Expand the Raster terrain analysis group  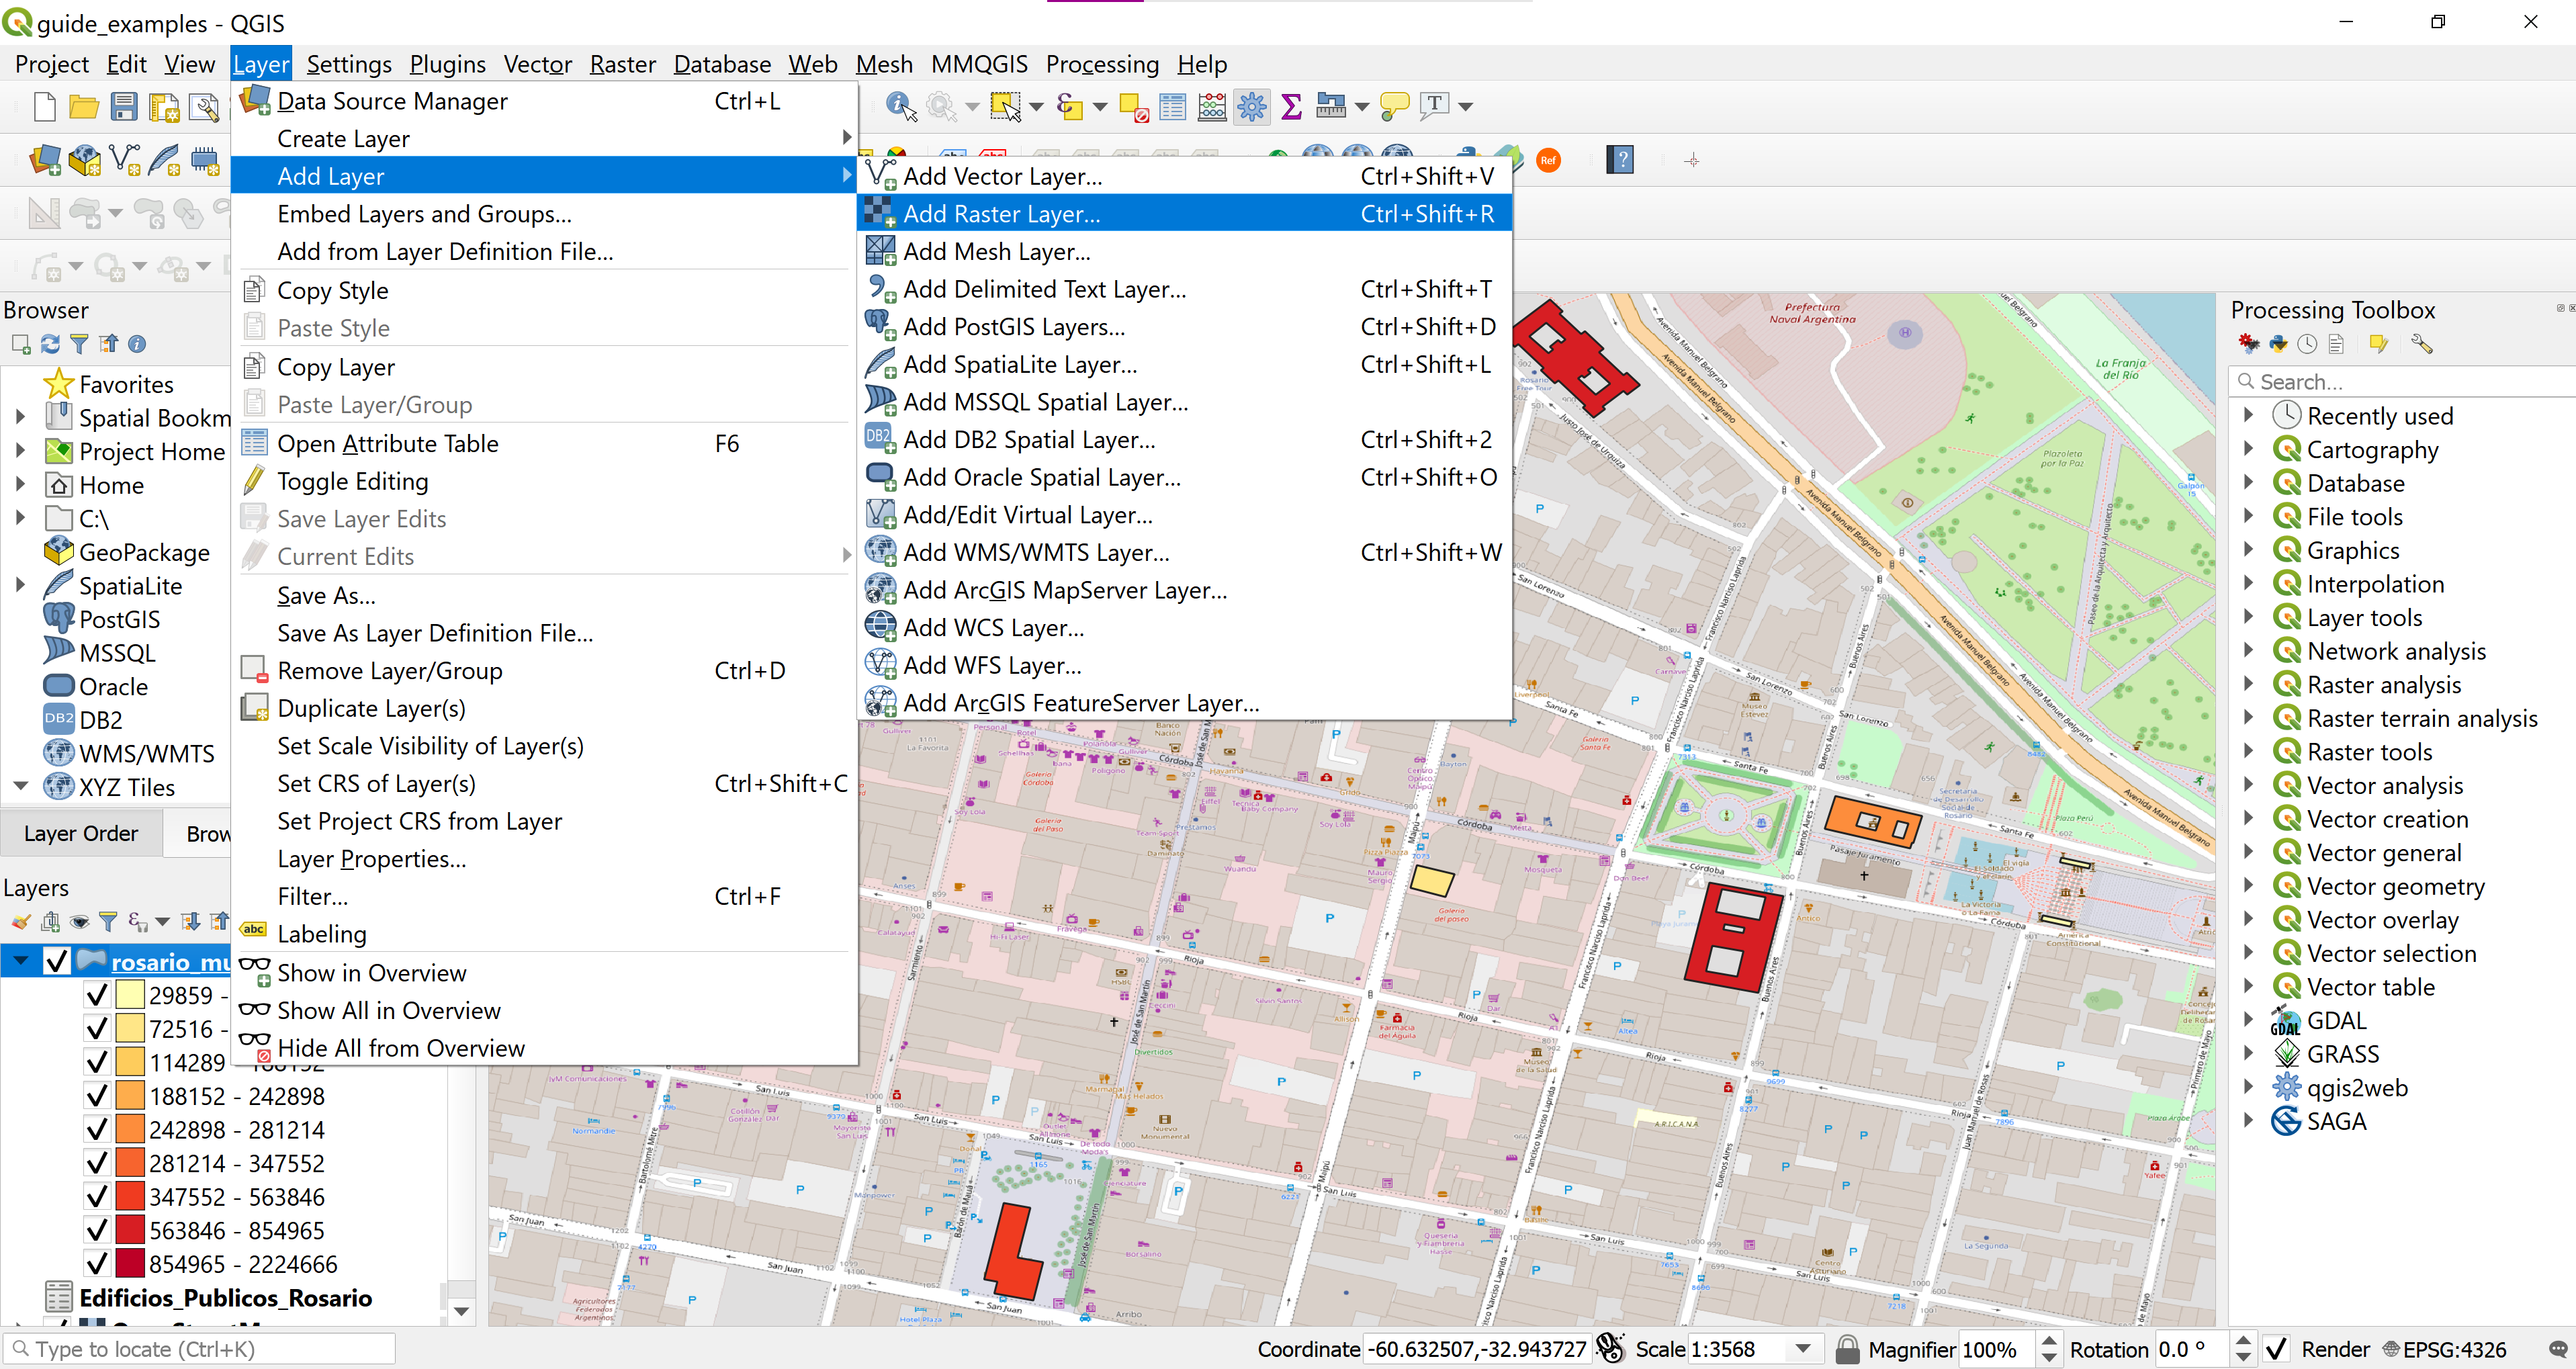point(2248,718)
